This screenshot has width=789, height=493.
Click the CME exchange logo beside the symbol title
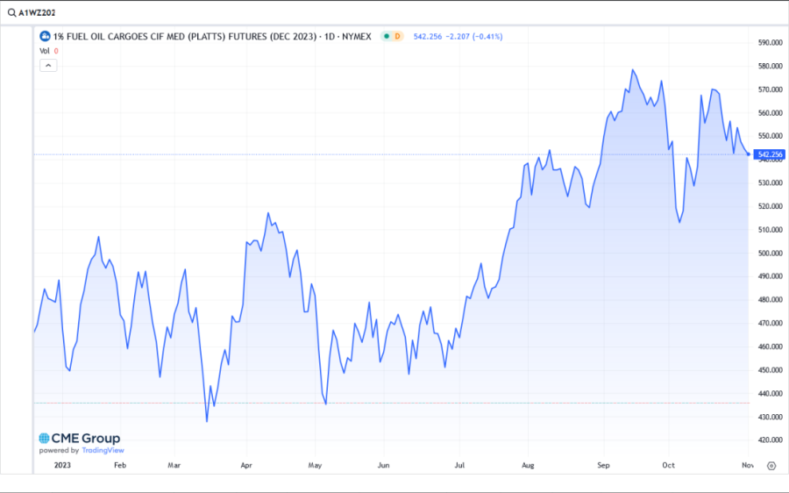(x=45, y=36)
